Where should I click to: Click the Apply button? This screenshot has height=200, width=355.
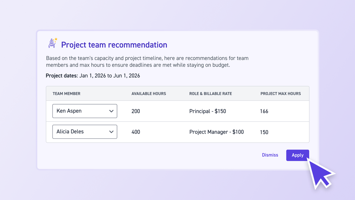(297, 155)
